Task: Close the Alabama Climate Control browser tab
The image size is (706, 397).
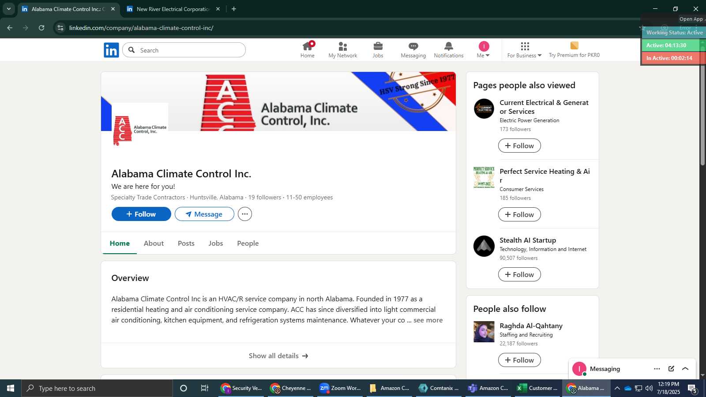Action: click(113, 9)
